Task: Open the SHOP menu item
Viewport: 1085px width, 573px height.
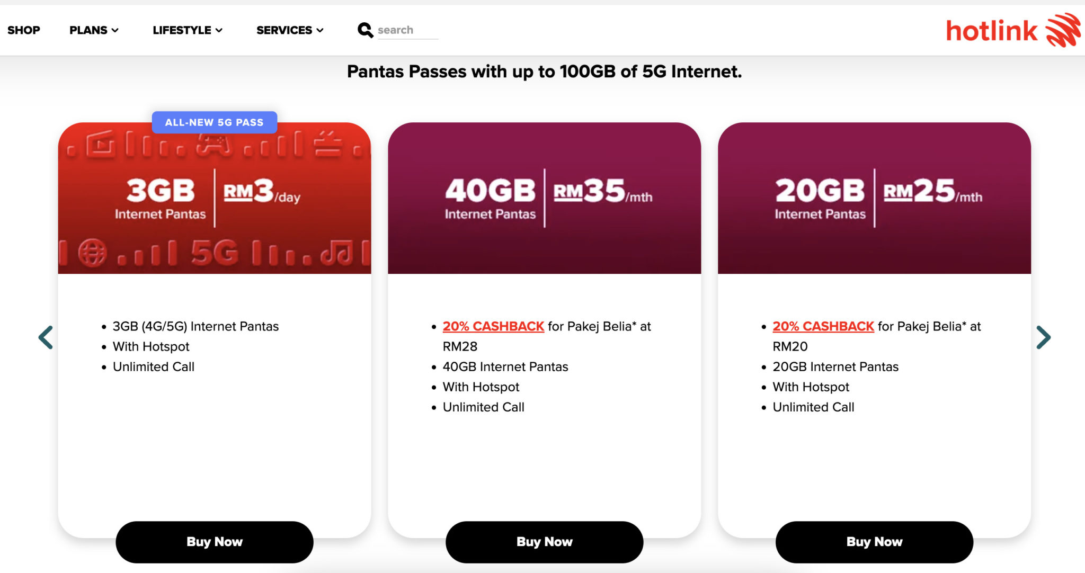Action: click(24, 30)
